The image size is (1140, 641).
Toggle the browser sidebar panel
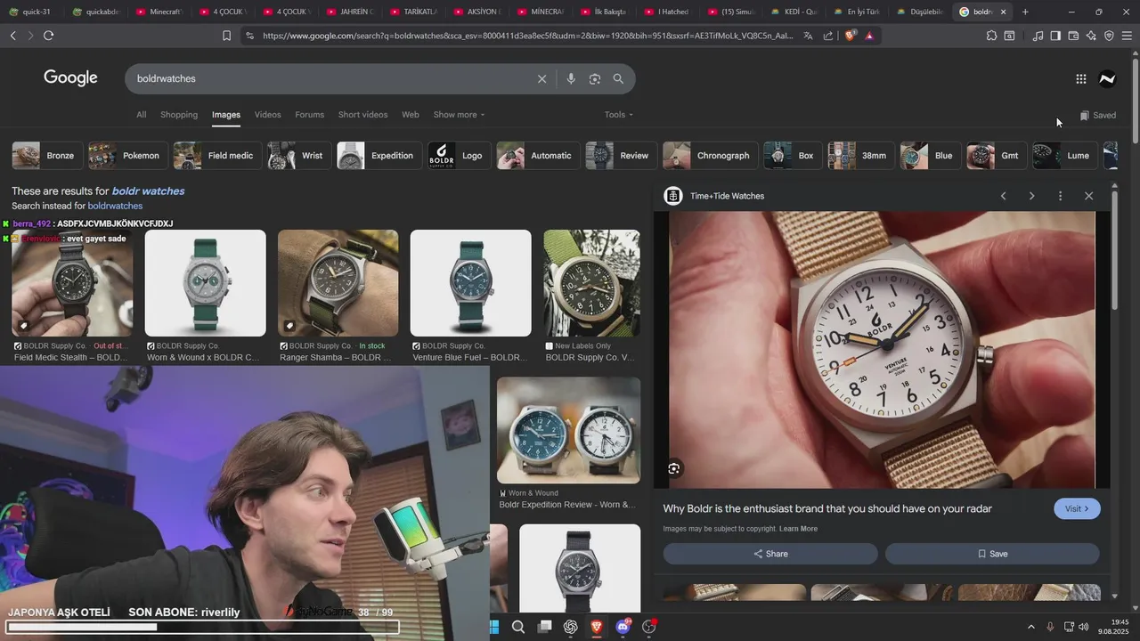[x=1055, y=36]
